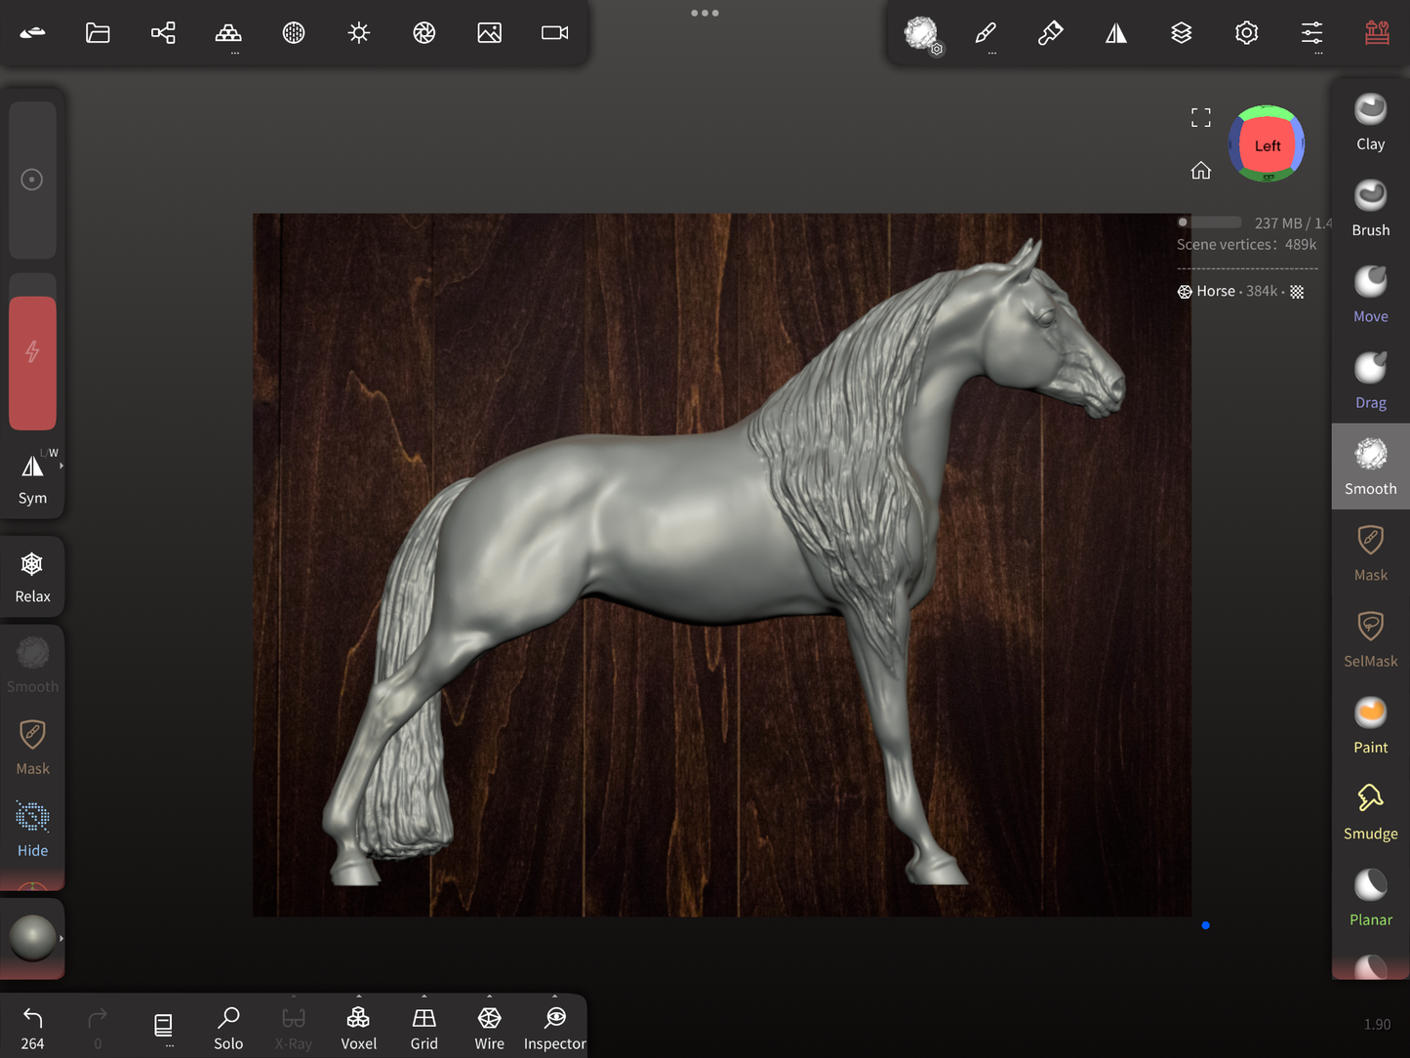This screenshot has width=1410, height=1058.
Task: Open the Voxel remesh options
Action: [x=358, y=1028]
